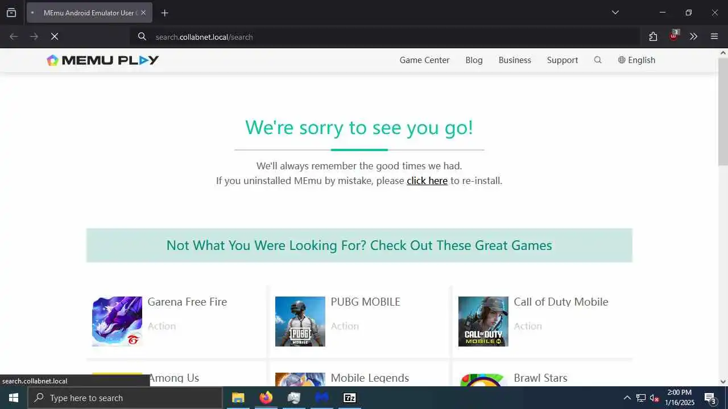Click the Windows taskbar search box
Image resolution: width=728 pixels, height=409 pixels.
pyautogui.click(x=125, y=398)
